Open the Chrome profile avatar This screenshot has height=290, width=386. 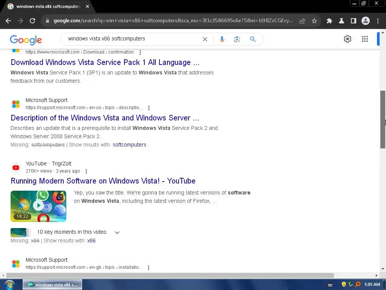[366, 21]
